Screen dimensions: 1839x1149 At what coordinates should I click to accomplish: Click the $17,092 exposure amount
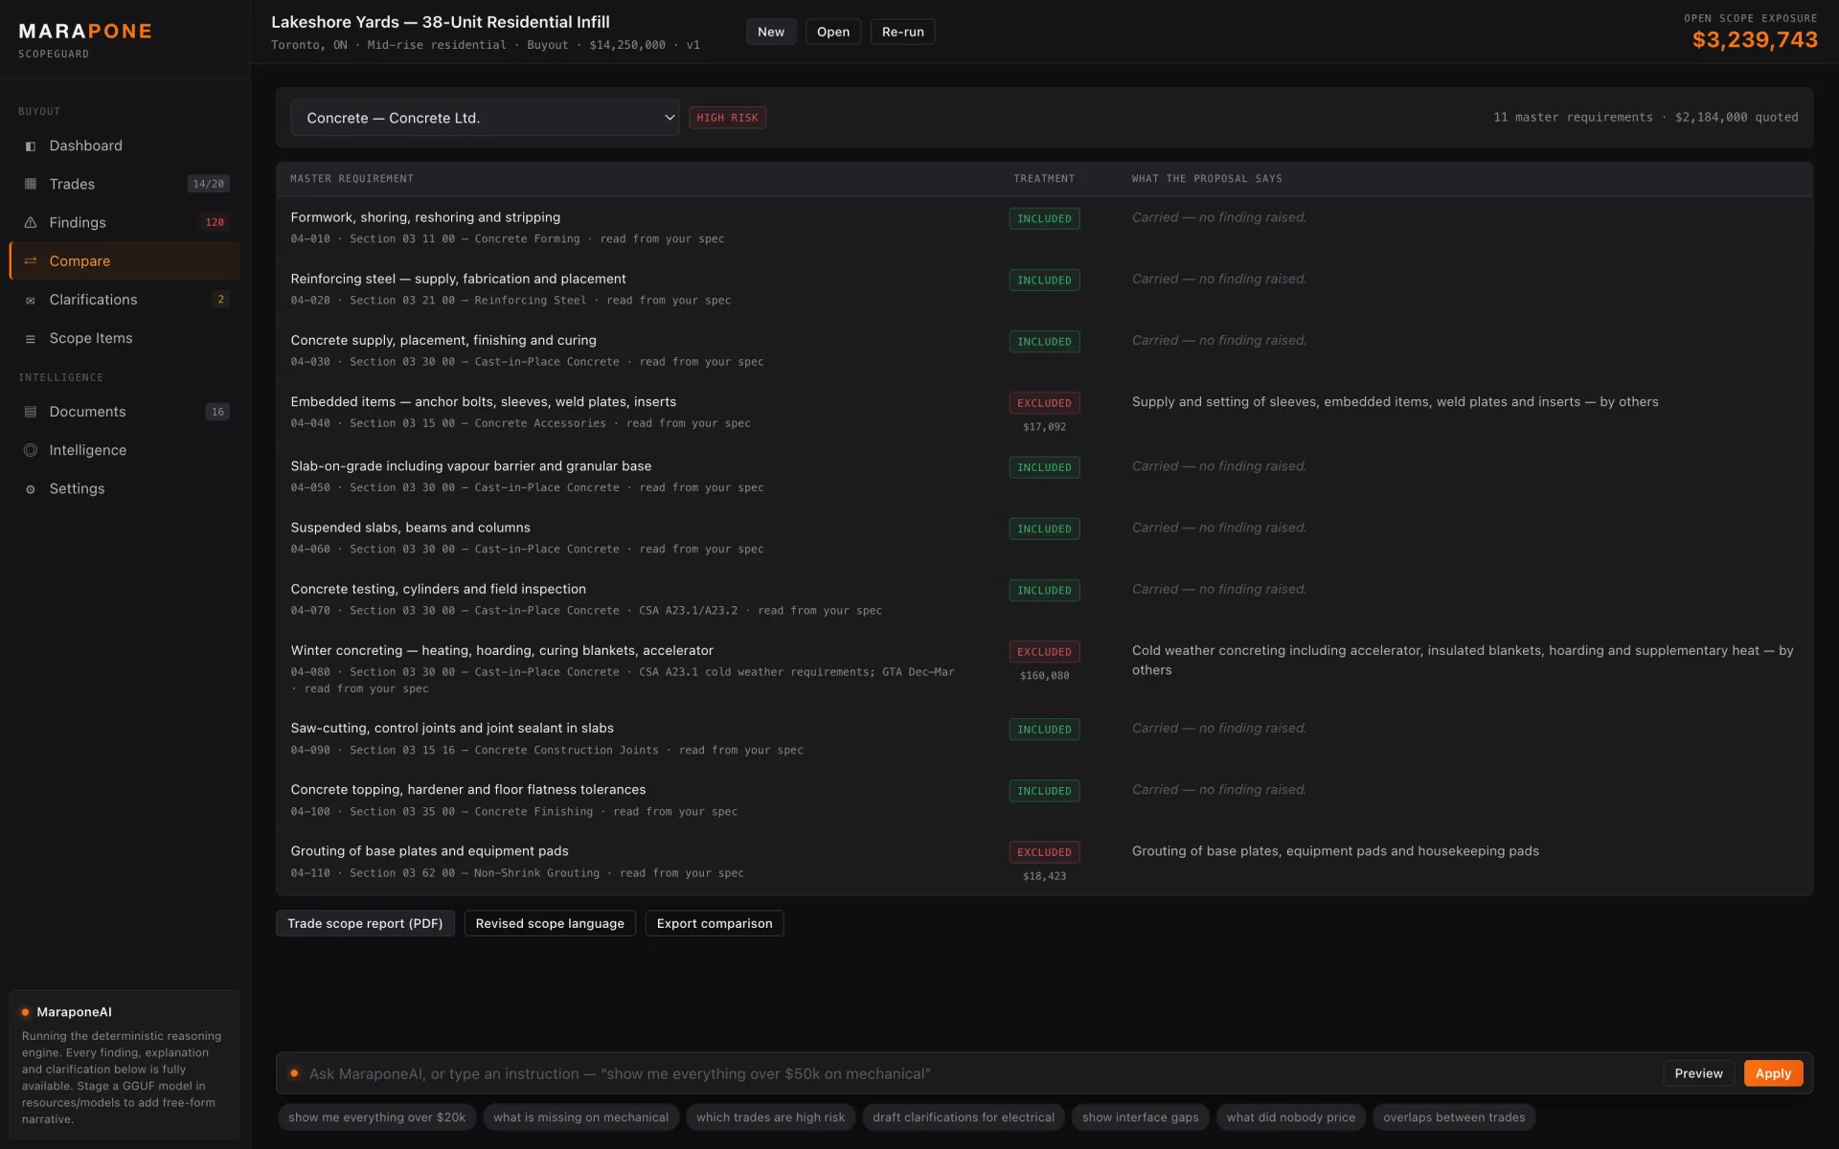(1044, 427)
